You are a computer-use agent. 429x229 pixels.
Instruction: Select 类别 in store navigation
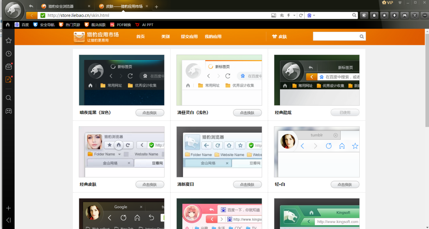pos(165,36)
